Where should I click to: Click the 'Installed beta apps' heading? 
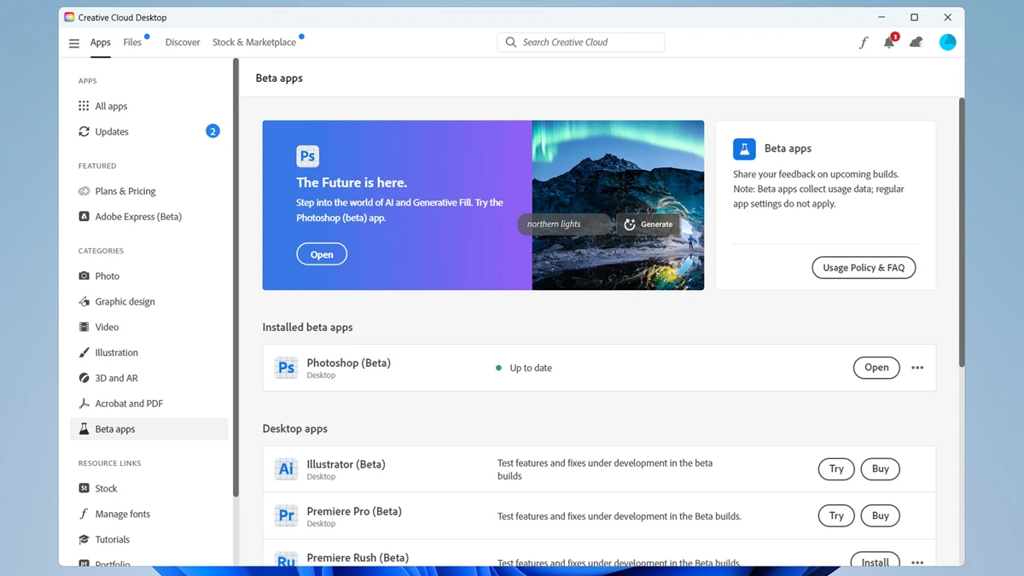pos(307,327)
